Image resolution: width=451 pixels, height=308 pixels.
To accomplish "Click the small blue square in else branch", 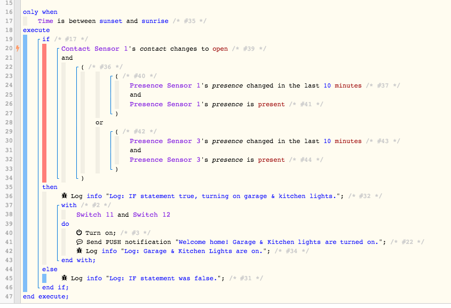I will click(44, 278).
